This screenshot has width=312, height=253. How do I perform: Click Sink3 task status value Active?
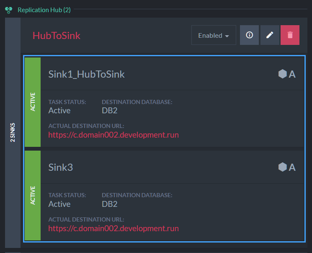[x=59, y=204]
